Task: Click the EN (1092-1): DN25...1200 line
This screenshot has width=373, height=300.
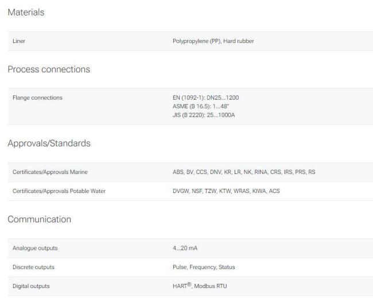Action: (206, 97)
